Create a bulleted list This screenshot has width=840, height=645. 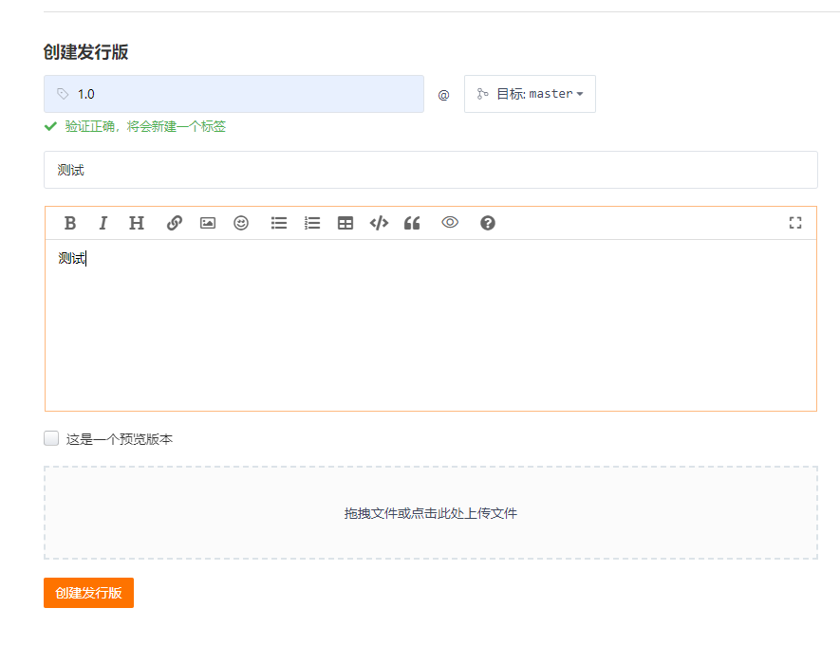click(x=278, y=223)
